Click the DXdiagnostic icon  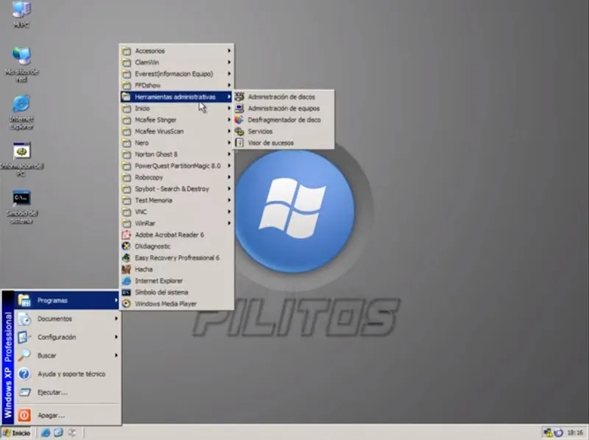tap(127, 246)
